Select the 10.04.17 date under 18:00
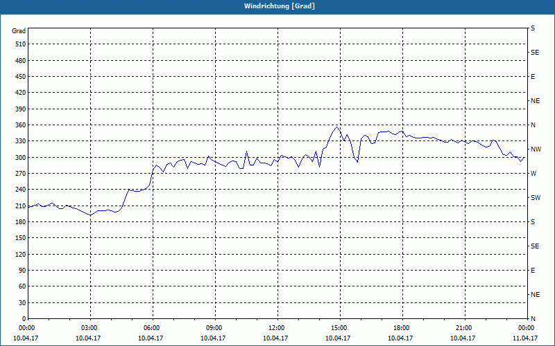Screen dimensions: 555x346 click(x=400, y=338)
